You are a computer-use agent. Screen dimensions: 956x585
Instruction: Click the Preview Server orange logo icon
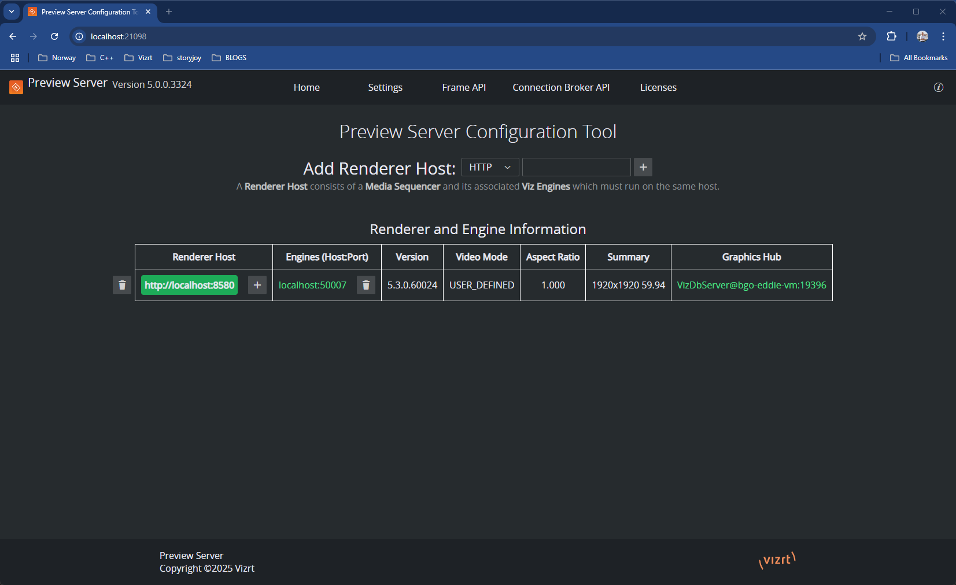16,87
